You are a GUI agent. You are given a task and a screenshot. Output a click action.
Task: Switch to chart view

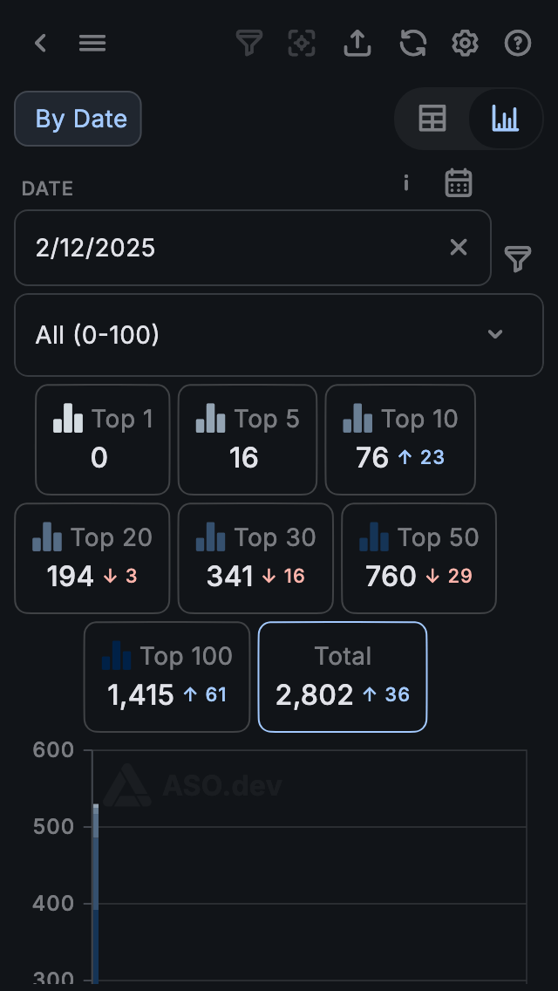click(505, 119)
